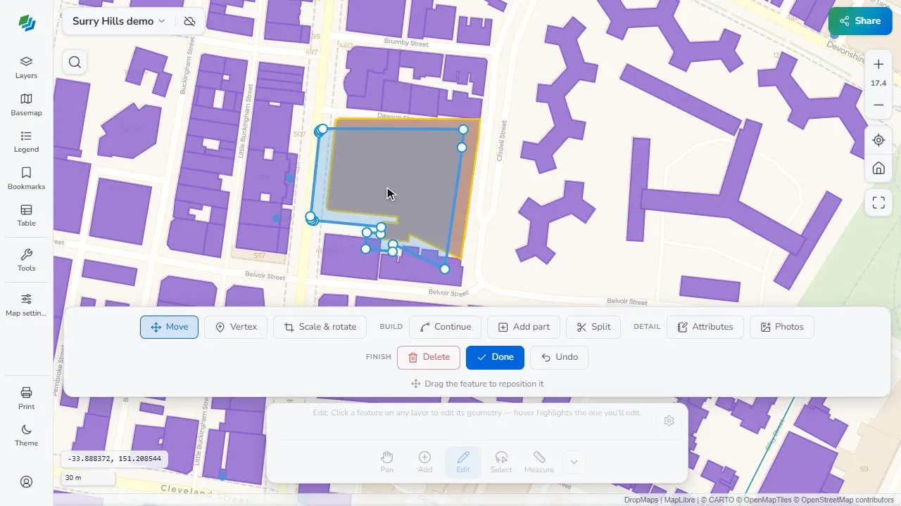This screenshot has width=901, height=506.
Task: Open the Basemap panel
Action: point(26,105)
